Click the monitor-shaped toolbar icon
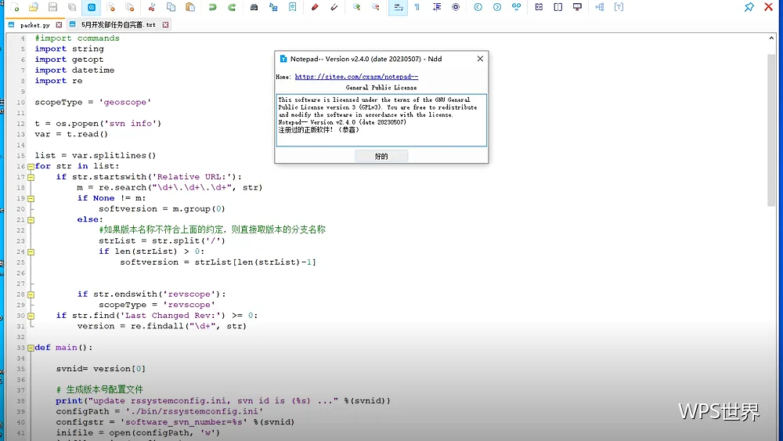The height and width of the screenshot is (441, 783). pyautogui.click(x=577, y=7)
